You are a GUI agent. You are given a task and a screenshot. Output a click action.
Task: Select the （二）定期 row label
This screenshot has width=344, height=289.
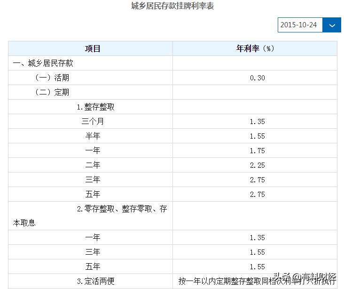53,92
